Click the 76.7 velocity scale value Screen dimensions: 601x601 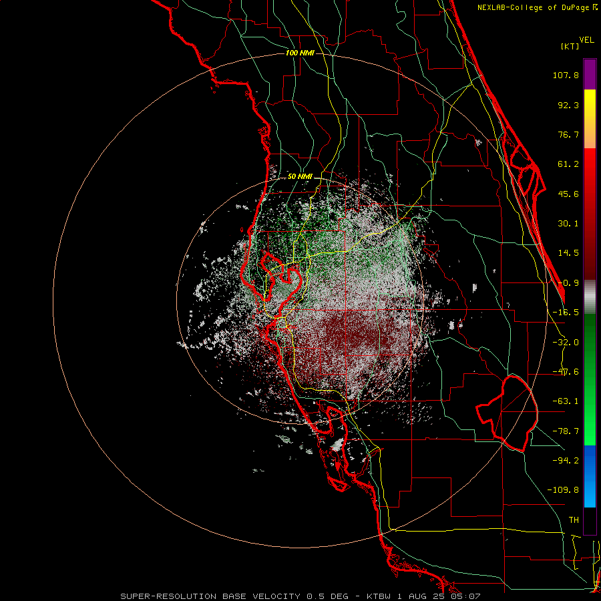tap(568, 134)
